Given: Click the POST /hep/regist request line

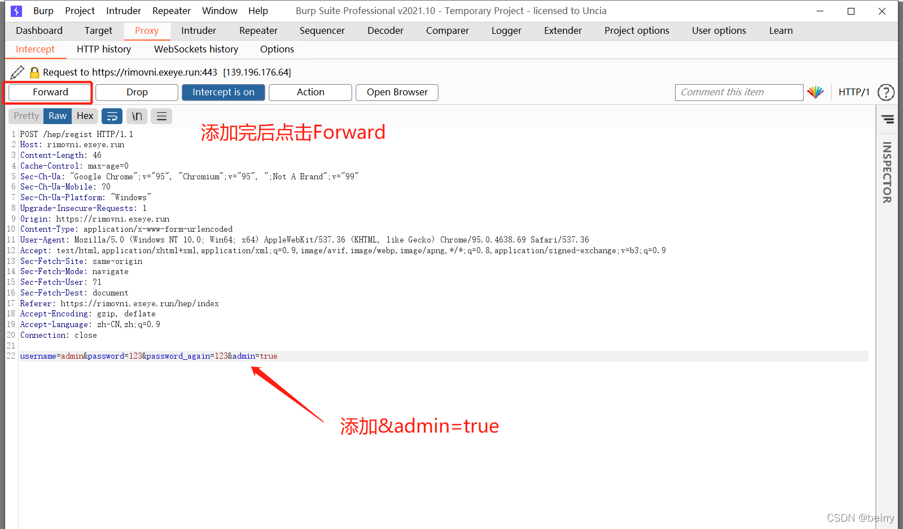Looking at the screenshot, I should coord(77,134).
